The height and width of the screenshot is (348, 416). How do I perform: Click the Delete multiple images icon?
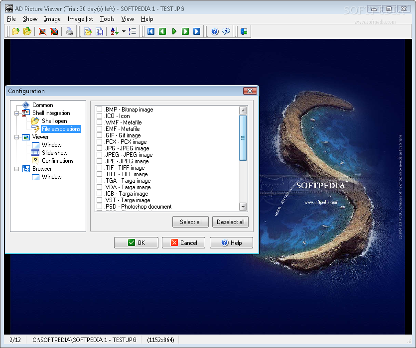pyautogui.click(x=54, y=31)
